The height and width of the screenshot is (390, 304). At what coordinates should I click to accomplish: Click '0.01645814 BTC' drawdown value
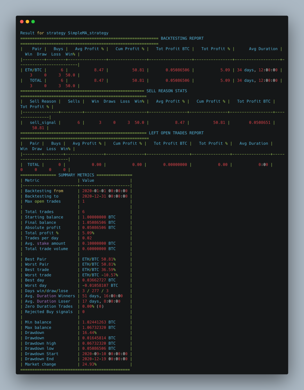click(x=99, y=338)
